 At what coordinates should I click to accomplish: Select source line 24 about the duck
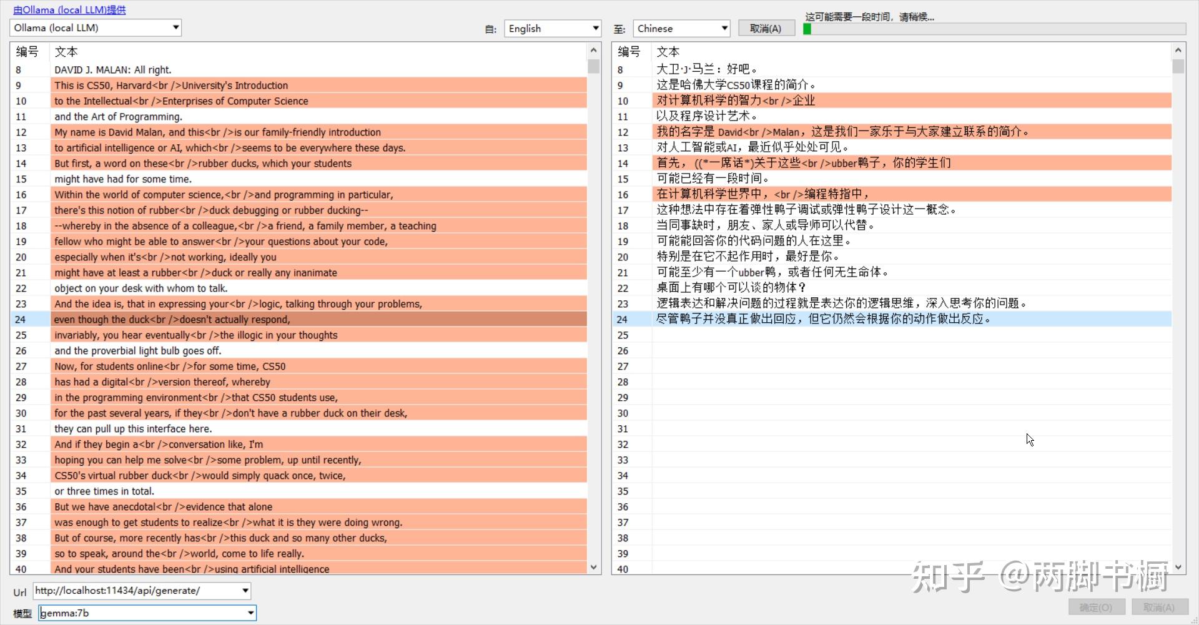coord(299,319)
